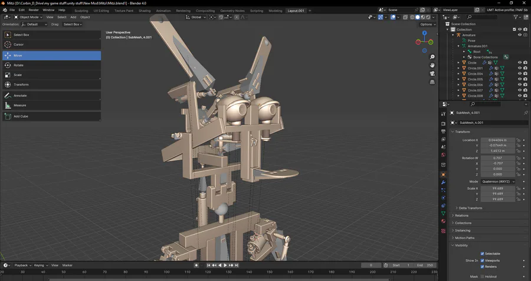
Task: Collapse Armature.001 tree item
Action: click(x=459, y=46)
